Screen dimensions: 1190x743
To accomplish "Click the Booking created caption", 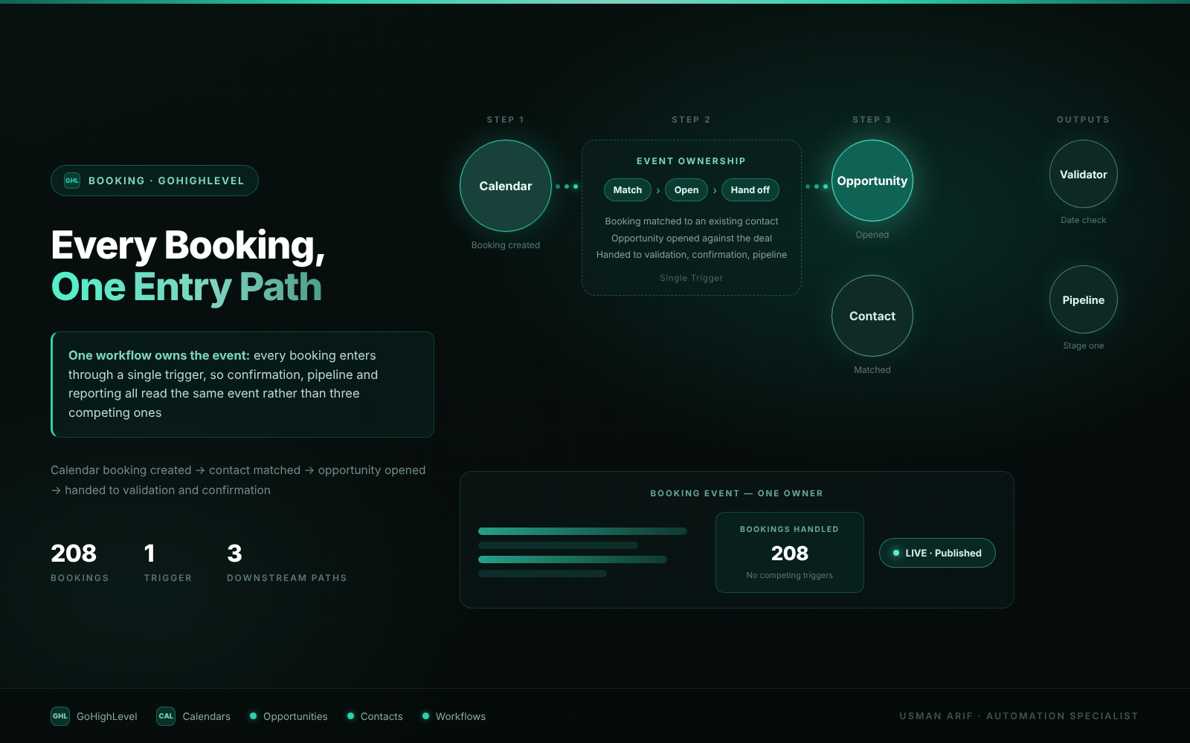I will tap(506, 245).
